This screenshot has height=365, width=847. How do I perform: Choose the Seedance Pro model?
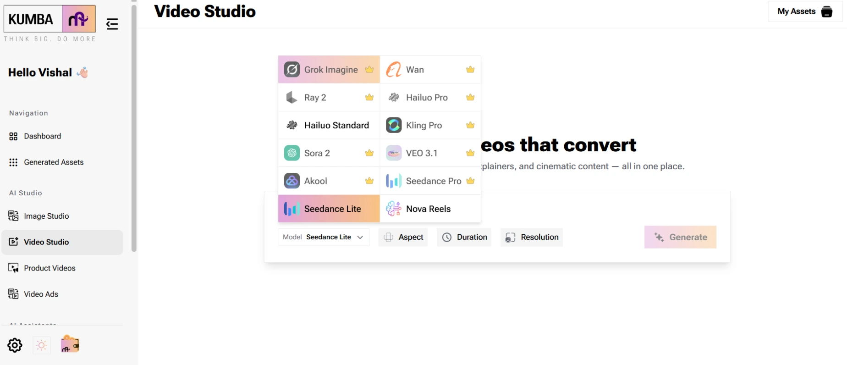pos(430,181)
